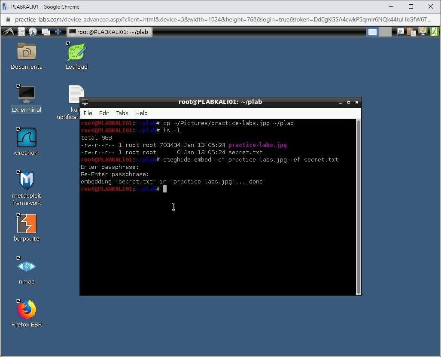Select the Metasploit framework desktop icon
This screenshot has width=441, height=357.
(x=27, y=188)
